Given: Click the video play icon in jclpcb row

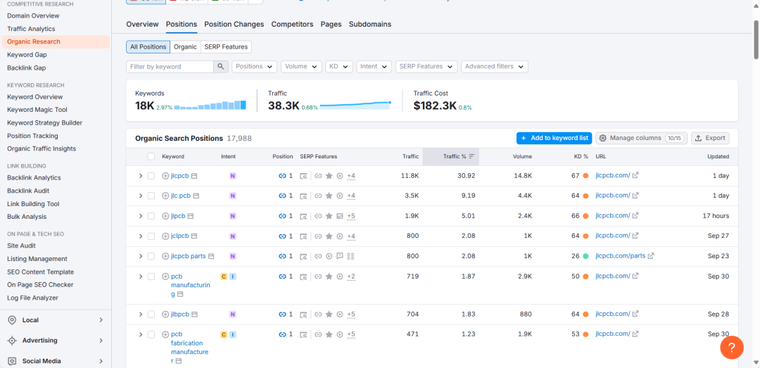Looking at the screenshot, I should pyautogui.click(x=340, y=236).
